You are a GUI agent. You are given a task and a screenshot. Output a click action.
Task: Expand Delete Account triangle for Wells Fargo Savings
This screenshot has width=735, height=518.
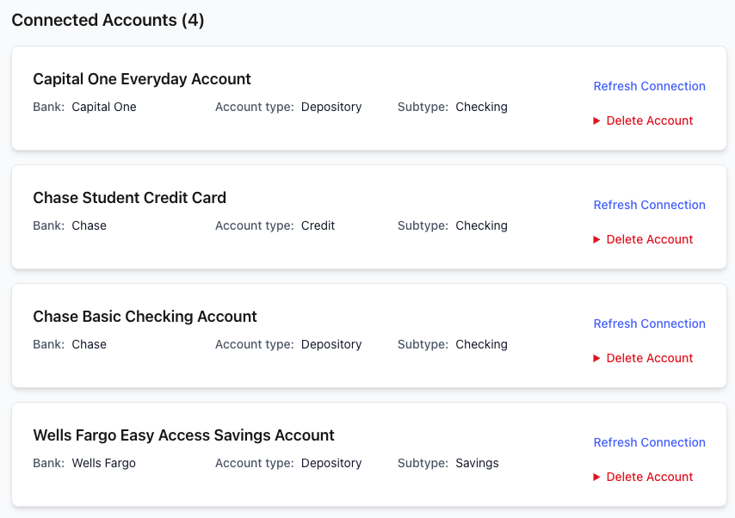(596, 478)
